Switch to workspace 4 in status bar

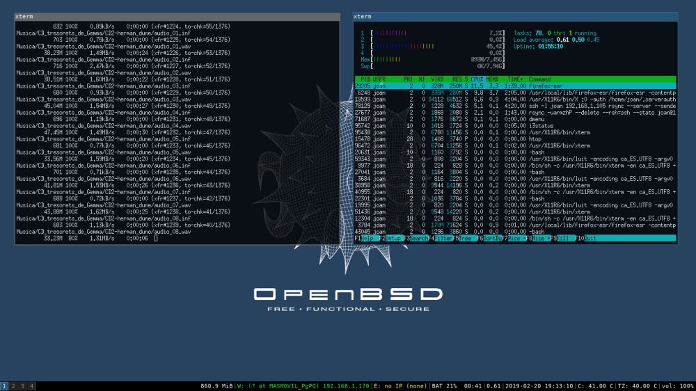[31, 385]
